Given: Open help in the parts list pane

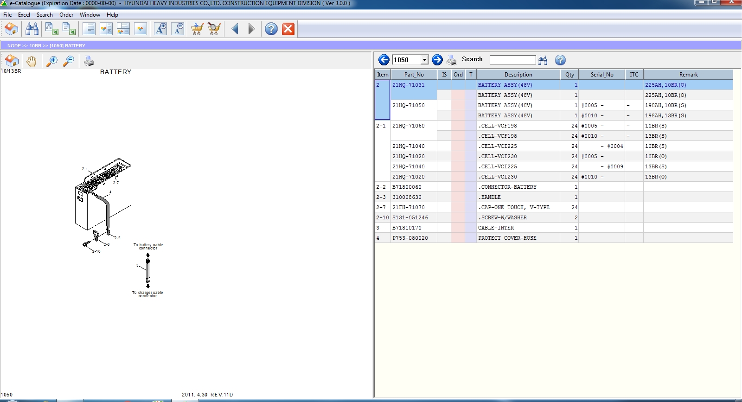Looking at the screenshot, I should [560, 60].
